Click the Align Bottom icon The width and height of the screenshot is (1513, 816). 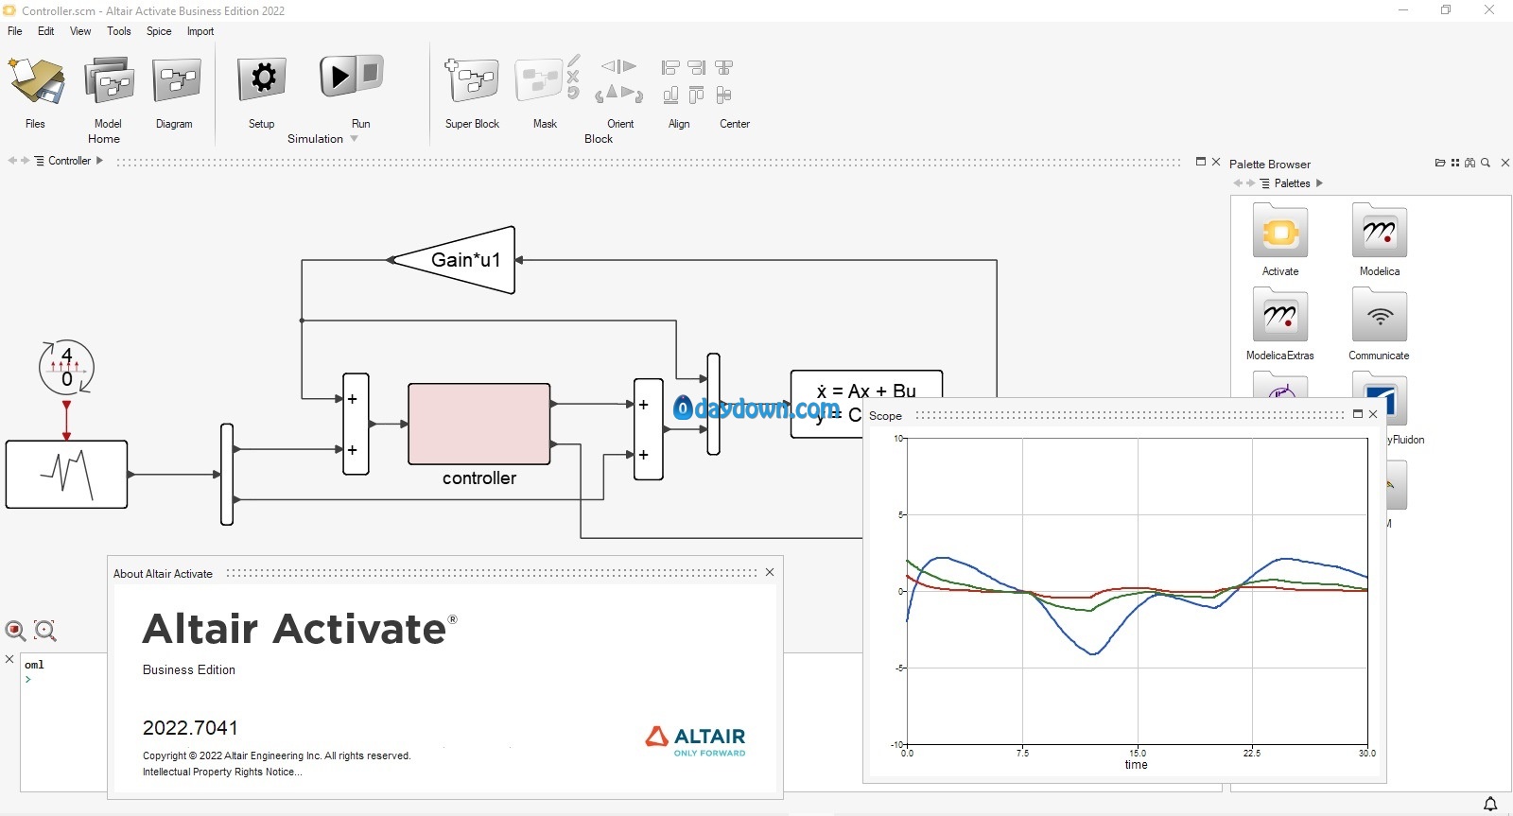[670, 95]
